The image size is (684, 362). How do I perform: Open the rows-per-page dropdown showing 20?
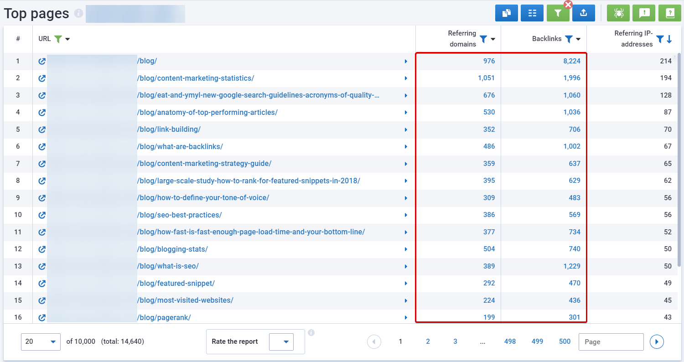tap(41, 341)
